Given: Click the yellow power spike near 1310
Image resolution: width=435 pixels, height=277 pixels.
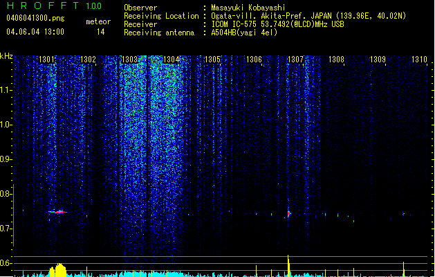Looking at the screenshot, I should point(404,269).
